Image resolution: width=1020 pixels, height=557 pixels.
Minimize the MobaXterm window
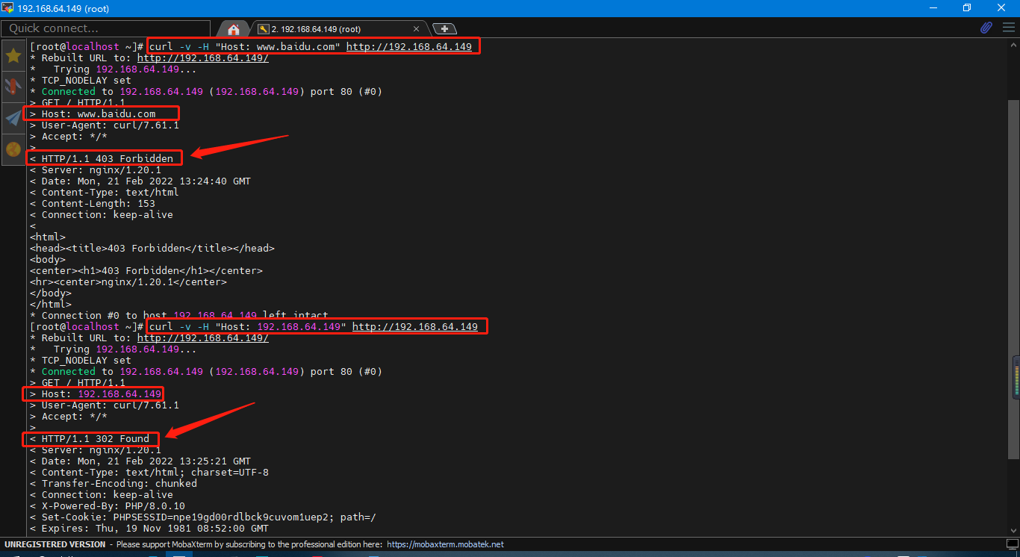click(932, 7)
